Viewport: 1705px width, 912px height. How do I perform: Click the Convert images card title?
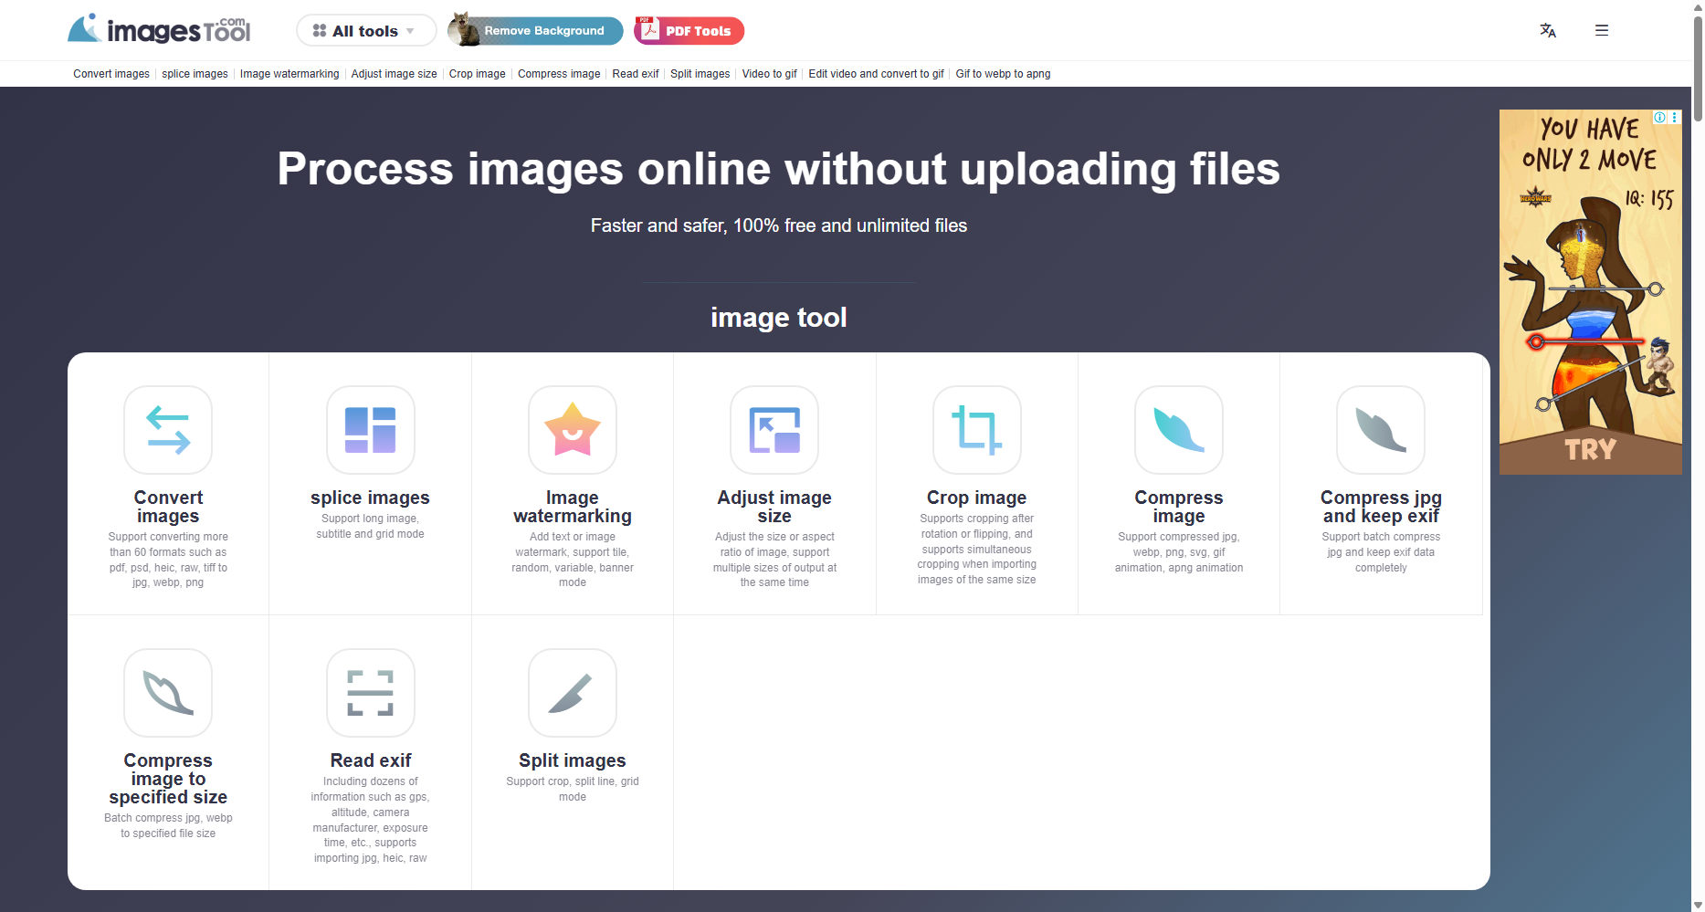pyautogui.click(x=168, y=507)
